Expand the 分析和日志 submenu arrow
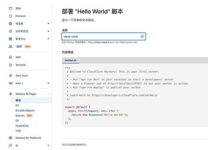Image resolution: width=208 pixels, height=150 pixels. point(48,31)
